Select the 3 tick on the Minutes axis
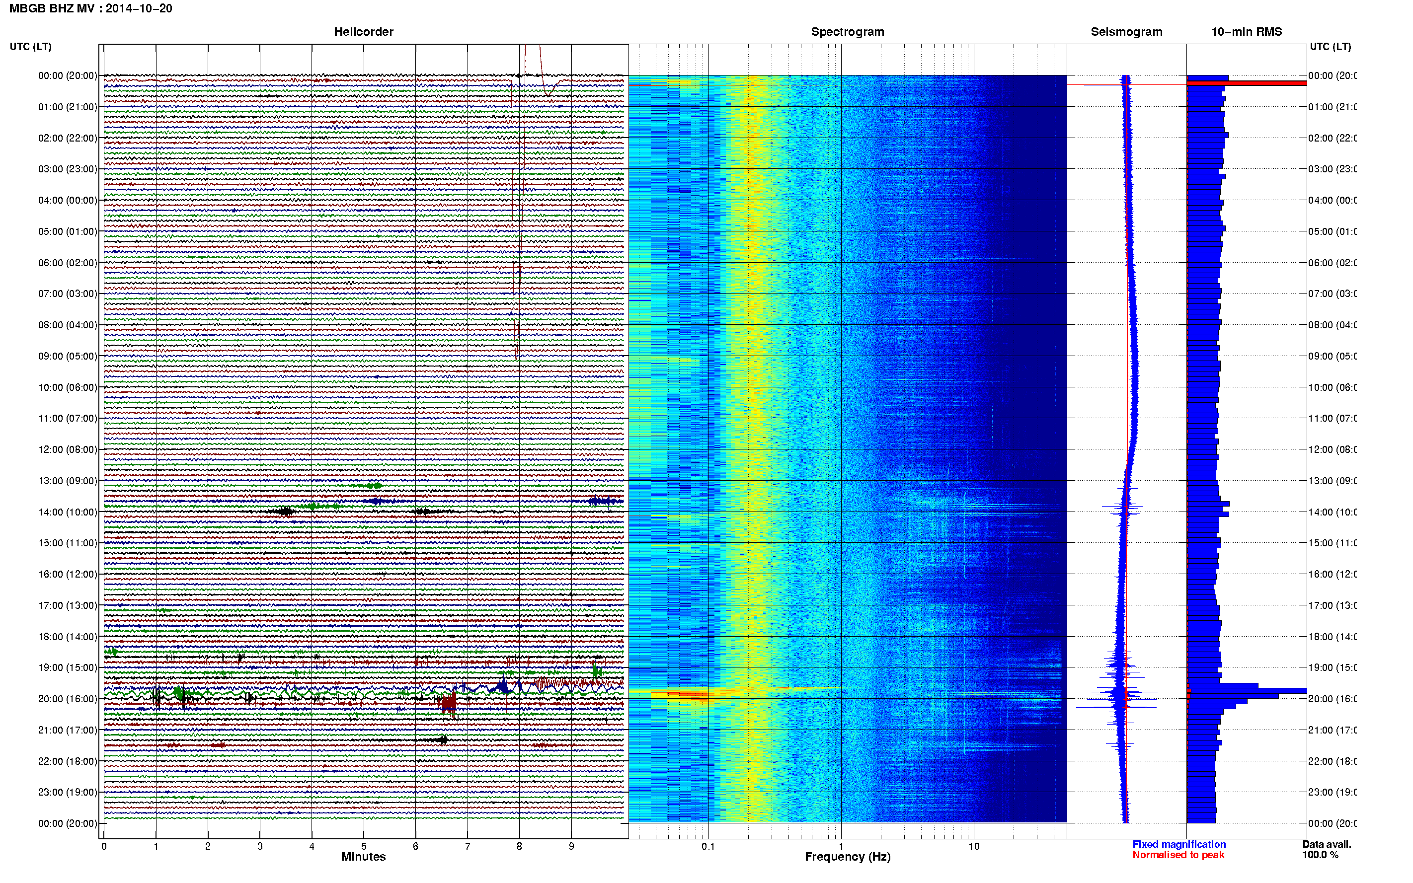 pyautogui.click(x=260, y=846)
